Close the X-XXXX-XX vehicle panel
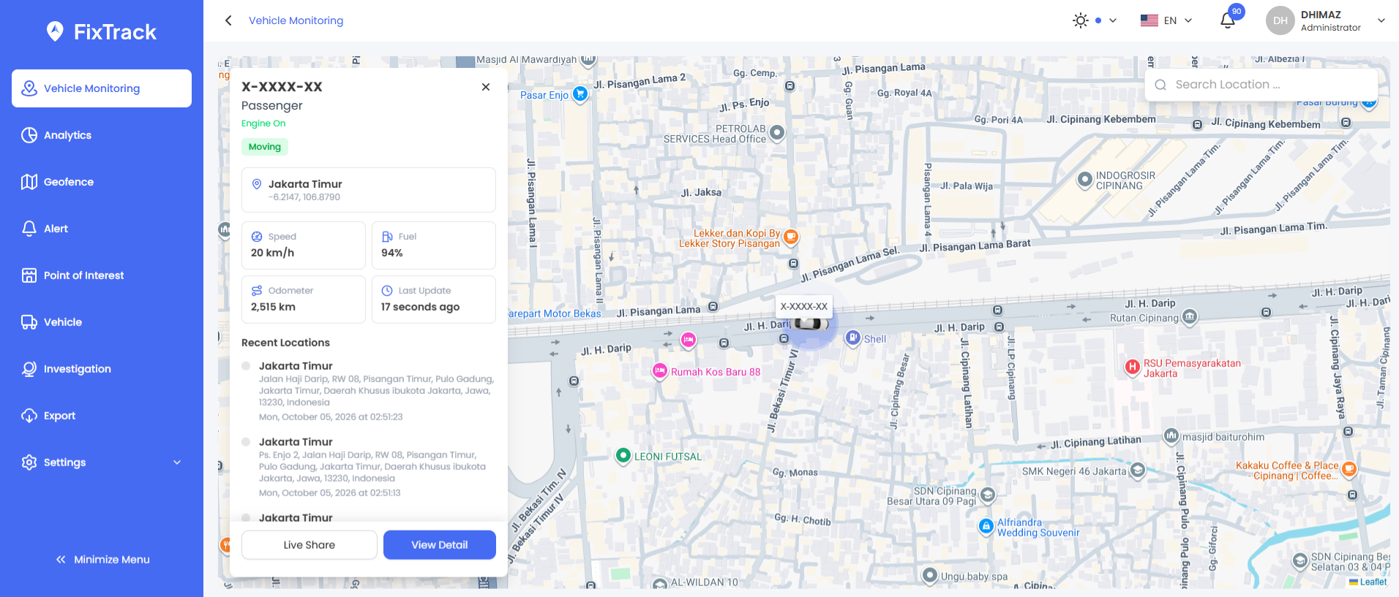1399x597 pixels. [x=486, y=87]
